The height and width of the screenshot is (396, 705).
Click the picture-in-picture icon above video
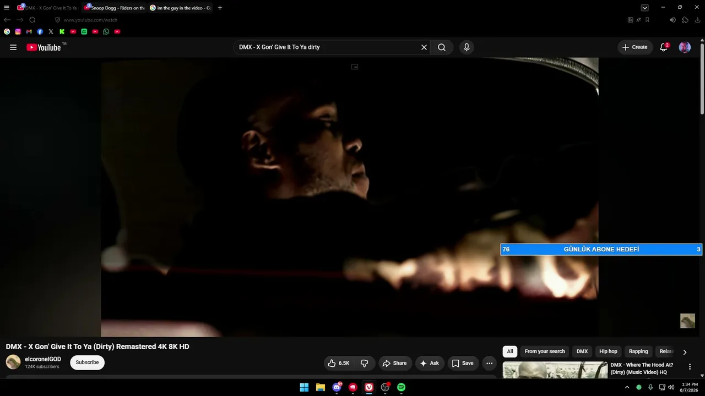click(x=355, y=67)
